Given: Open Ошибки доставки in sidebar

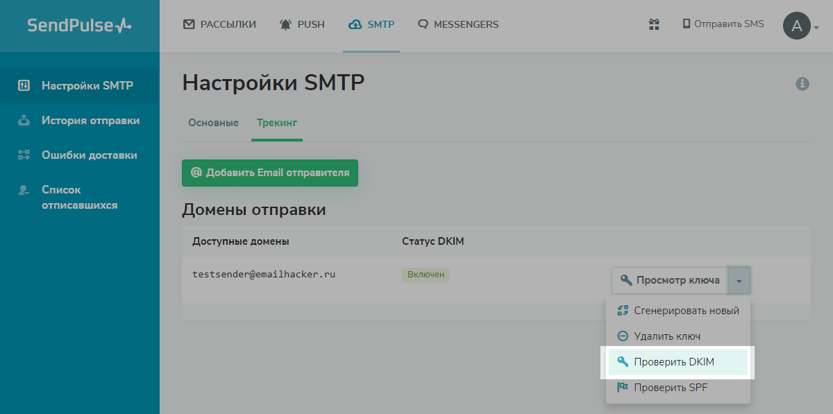Looking at the screenshot, I should [x=80, y=155].
